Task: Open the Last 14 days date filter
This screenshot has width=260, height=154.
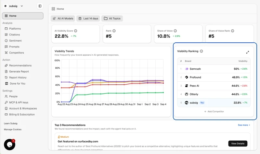Action: point(88,19)
